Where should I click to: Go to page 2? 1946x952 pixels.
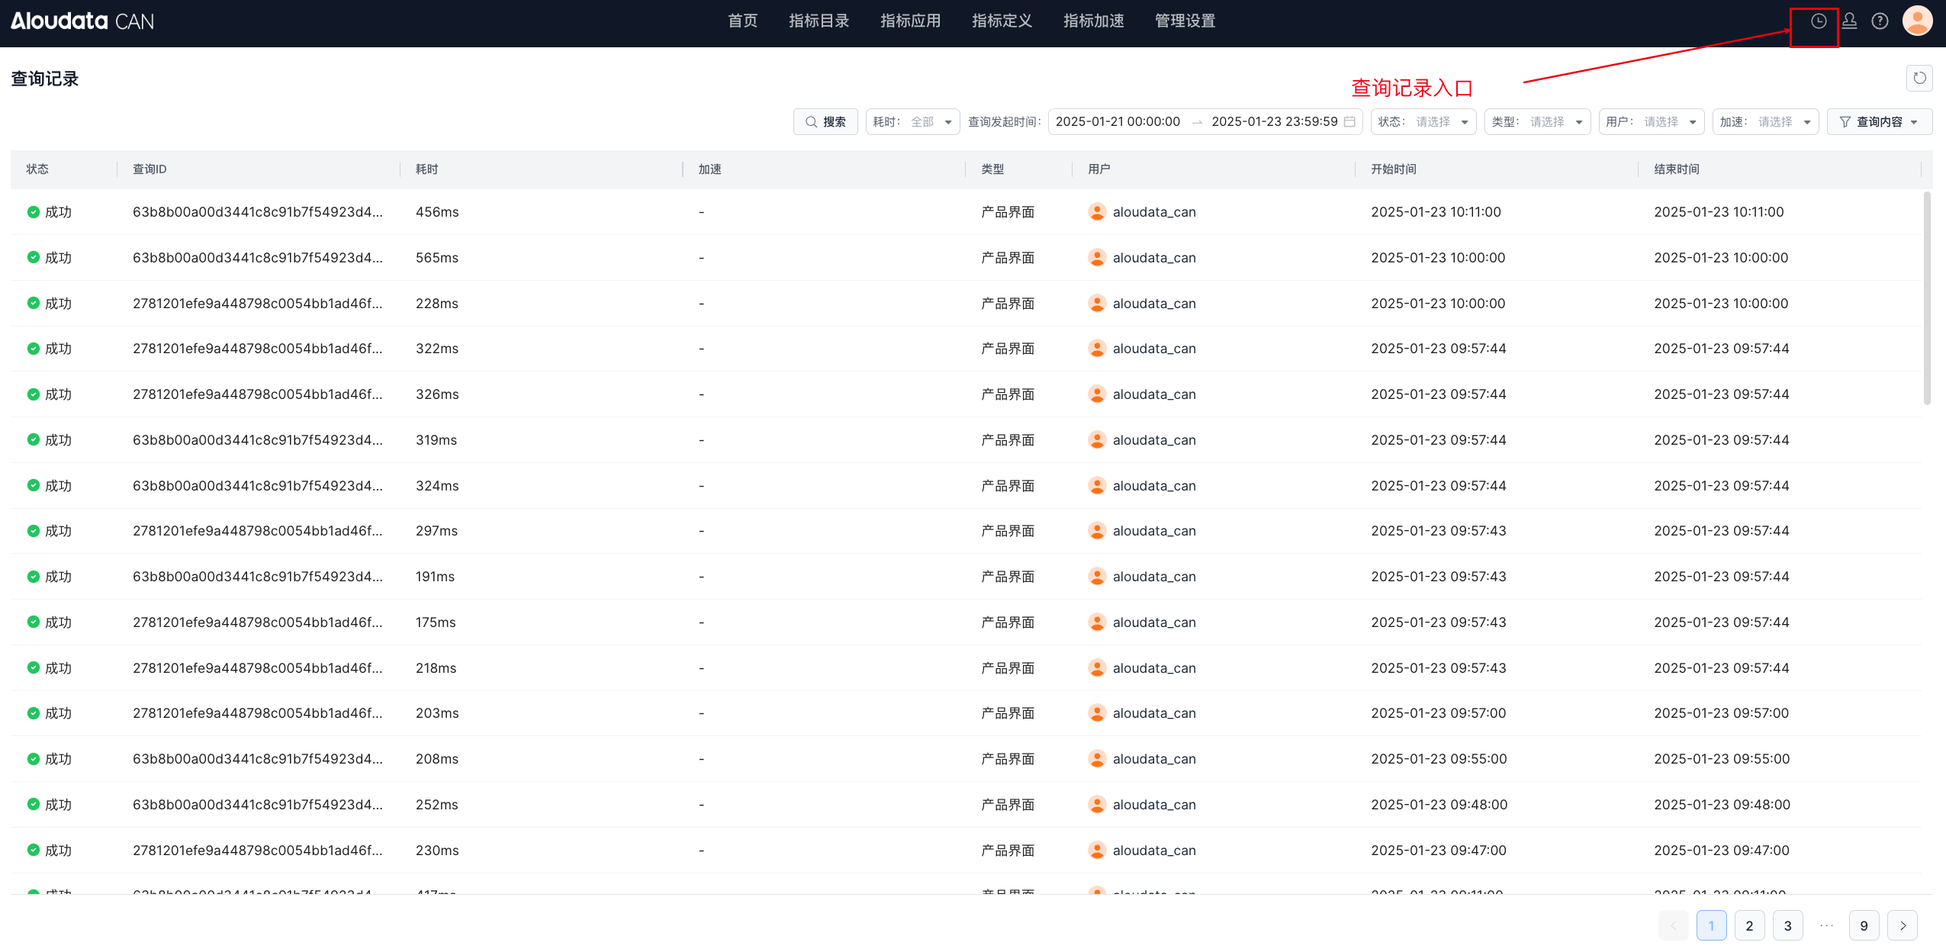point(1749,925)
